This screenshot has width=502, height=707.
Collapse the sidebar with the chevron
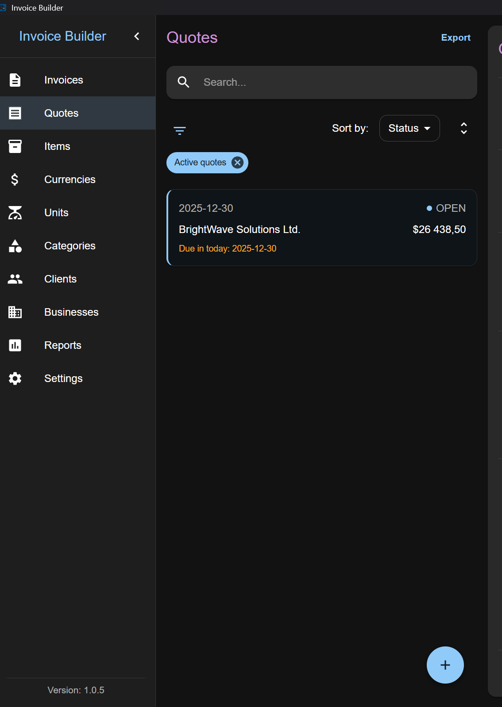(137, 36)
